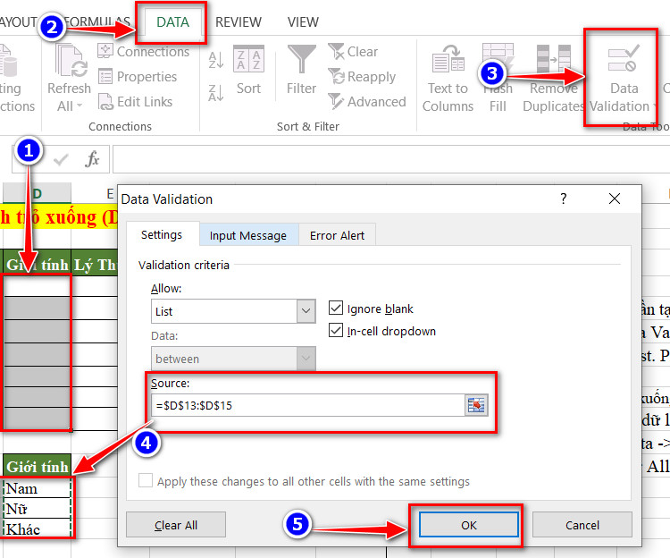Click the Clear All button
Viewport: 670px width, 558px height.
[x=176, y=525]
